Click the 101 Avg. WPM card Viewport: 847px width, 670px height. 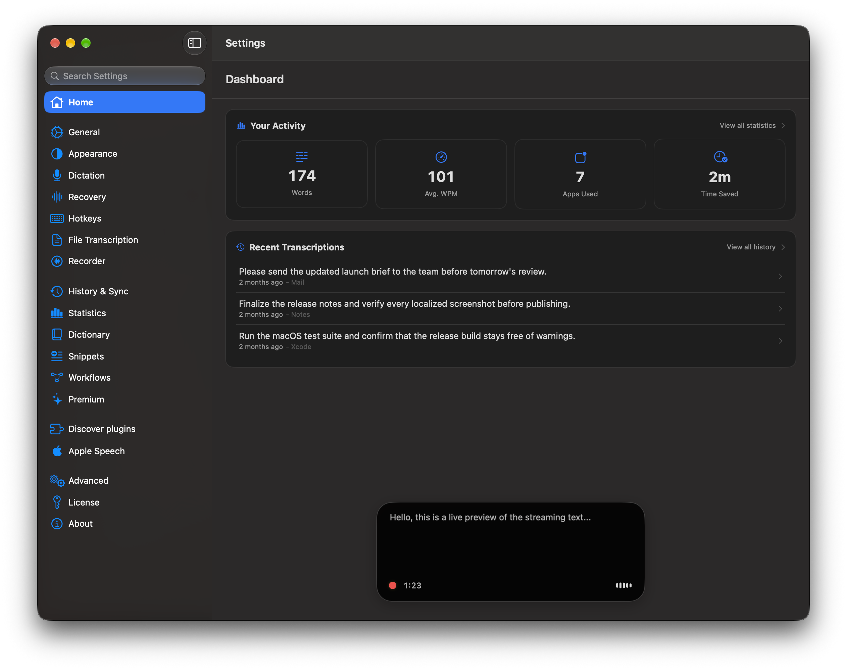(x=441, y=174)
